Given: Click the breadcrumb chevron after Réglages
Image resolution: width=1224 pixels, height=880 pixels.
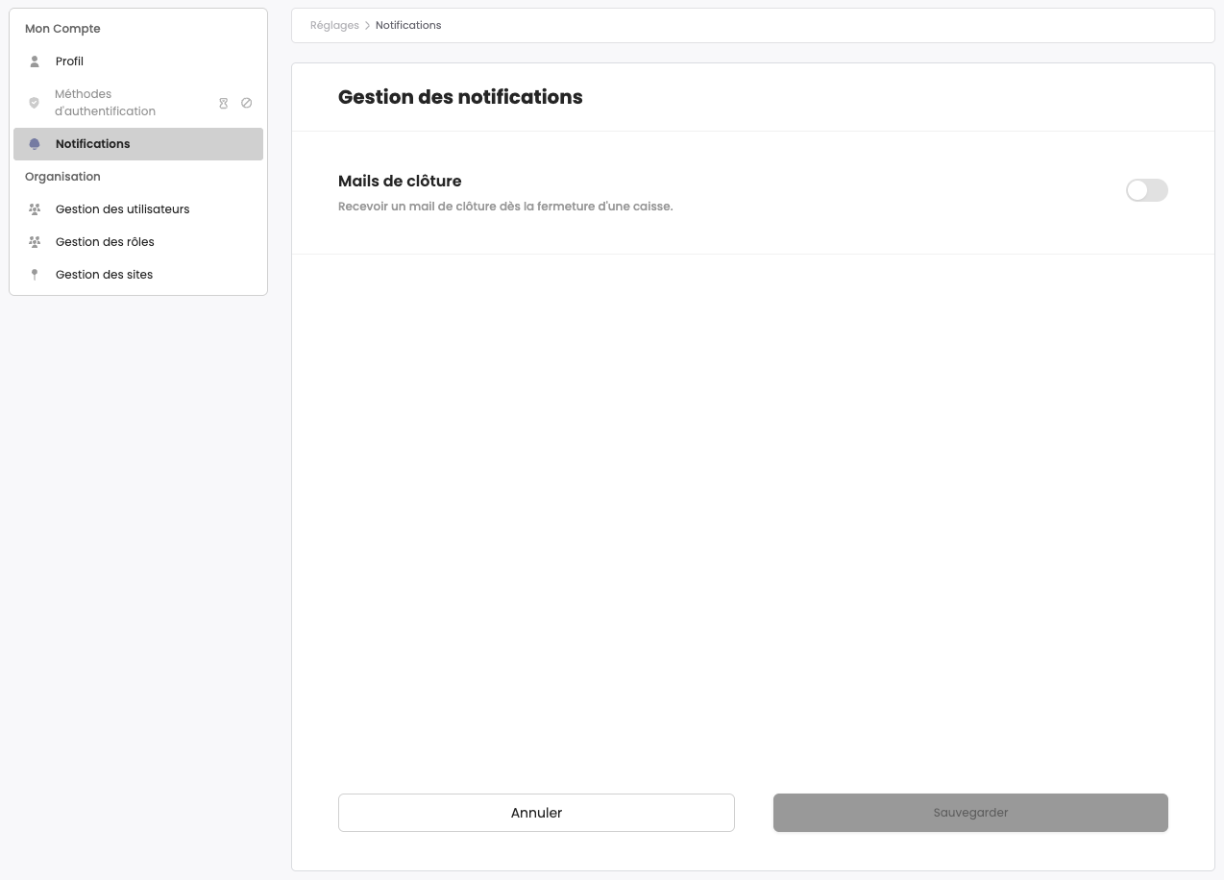Looking at the screenshot, I should [x=367, y=26].
